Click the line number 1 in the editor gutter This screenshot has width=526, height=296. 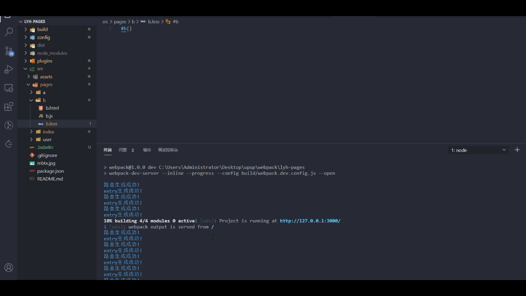click(x=110, y=29)
